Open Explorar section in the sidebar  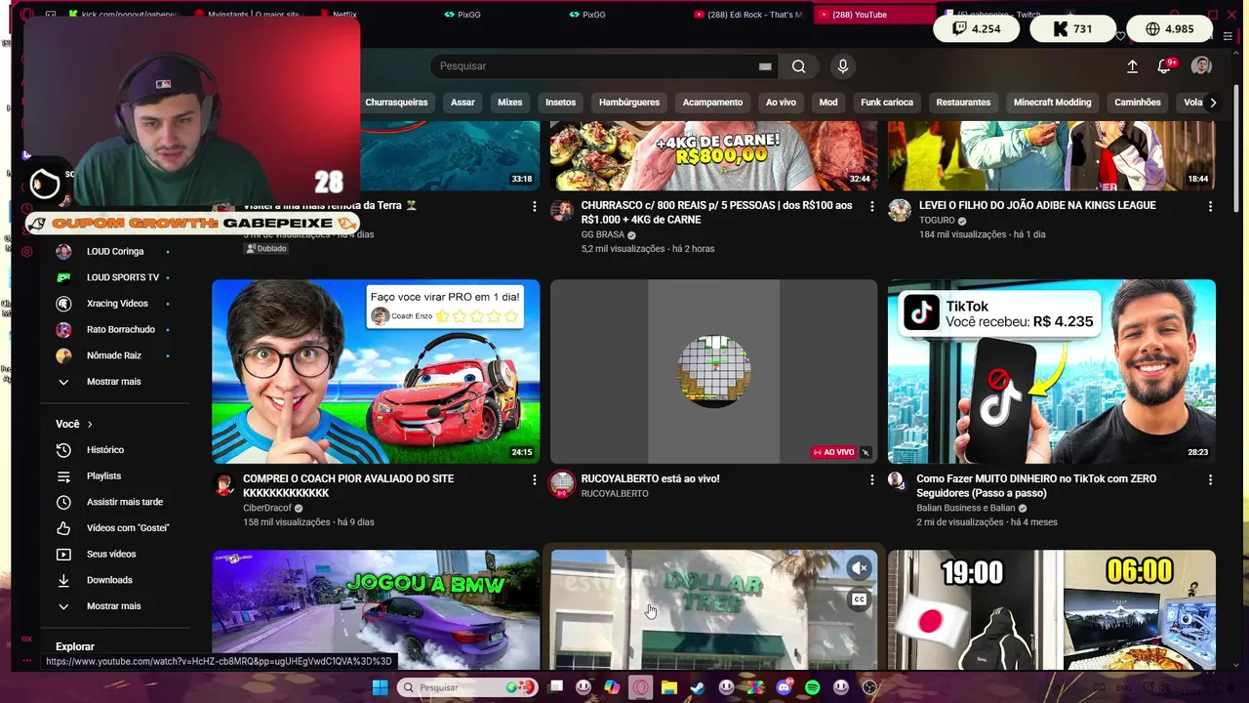[x=75, y=646]
